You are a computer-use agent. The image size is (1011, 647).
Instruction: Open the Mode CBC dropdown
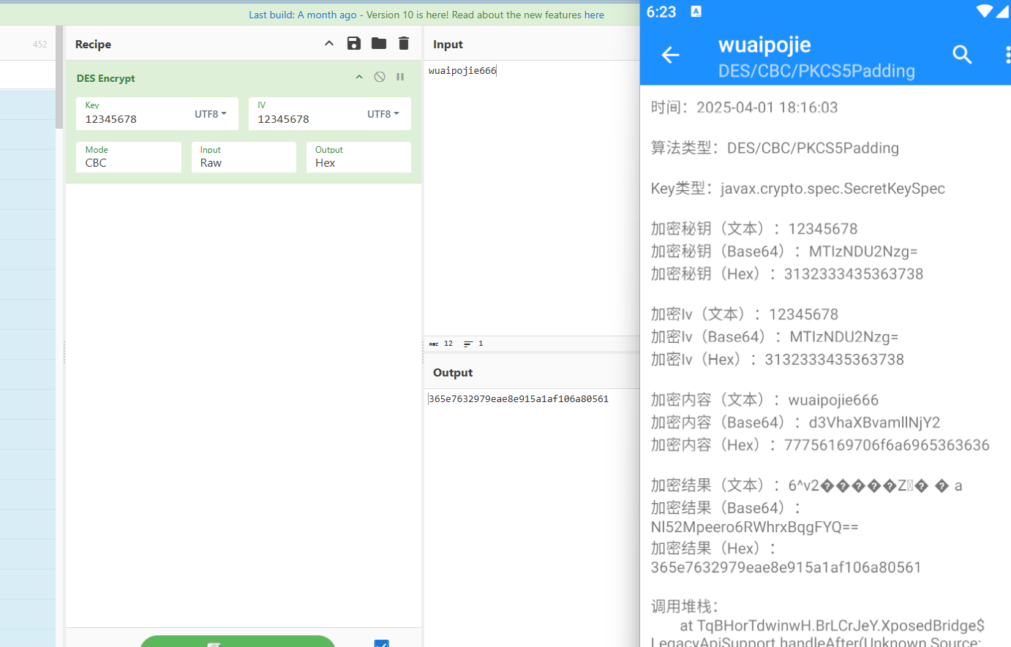click(x=129, y=157)
